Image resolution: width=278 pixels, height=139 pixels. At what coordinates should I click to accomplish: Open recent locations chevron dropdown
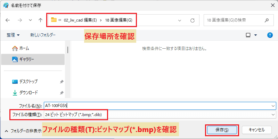(30, 20)
